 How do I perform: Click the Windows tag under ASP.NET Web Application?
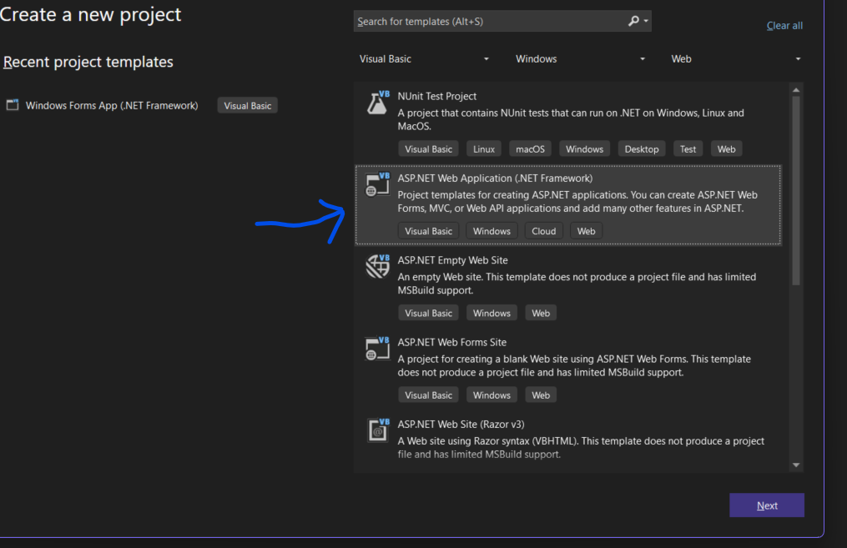pyautogui.click(x=492, y=231)
